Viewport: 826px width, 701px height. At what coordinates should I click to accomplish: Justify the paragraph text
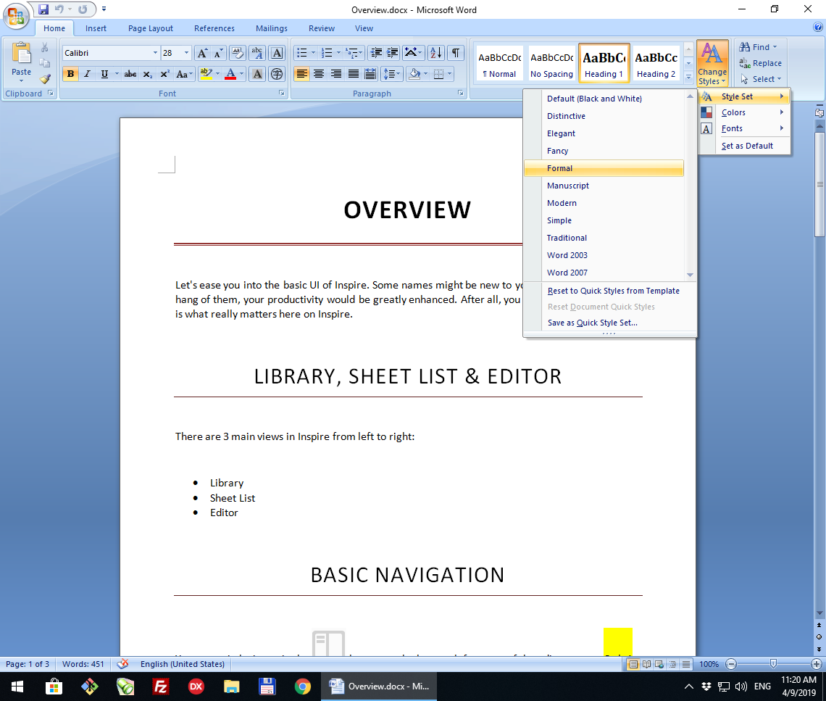click(x=354, y=75)
